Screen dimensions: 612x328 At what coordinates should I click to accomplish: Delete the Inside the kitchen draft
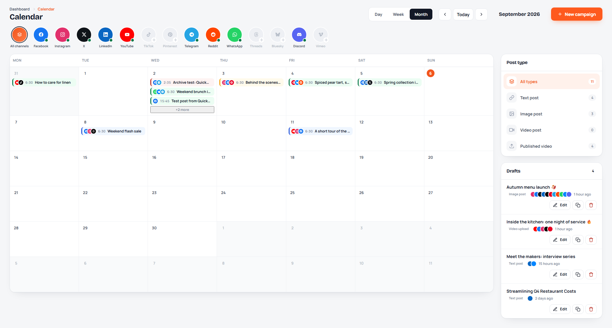(x=591, y=240)
